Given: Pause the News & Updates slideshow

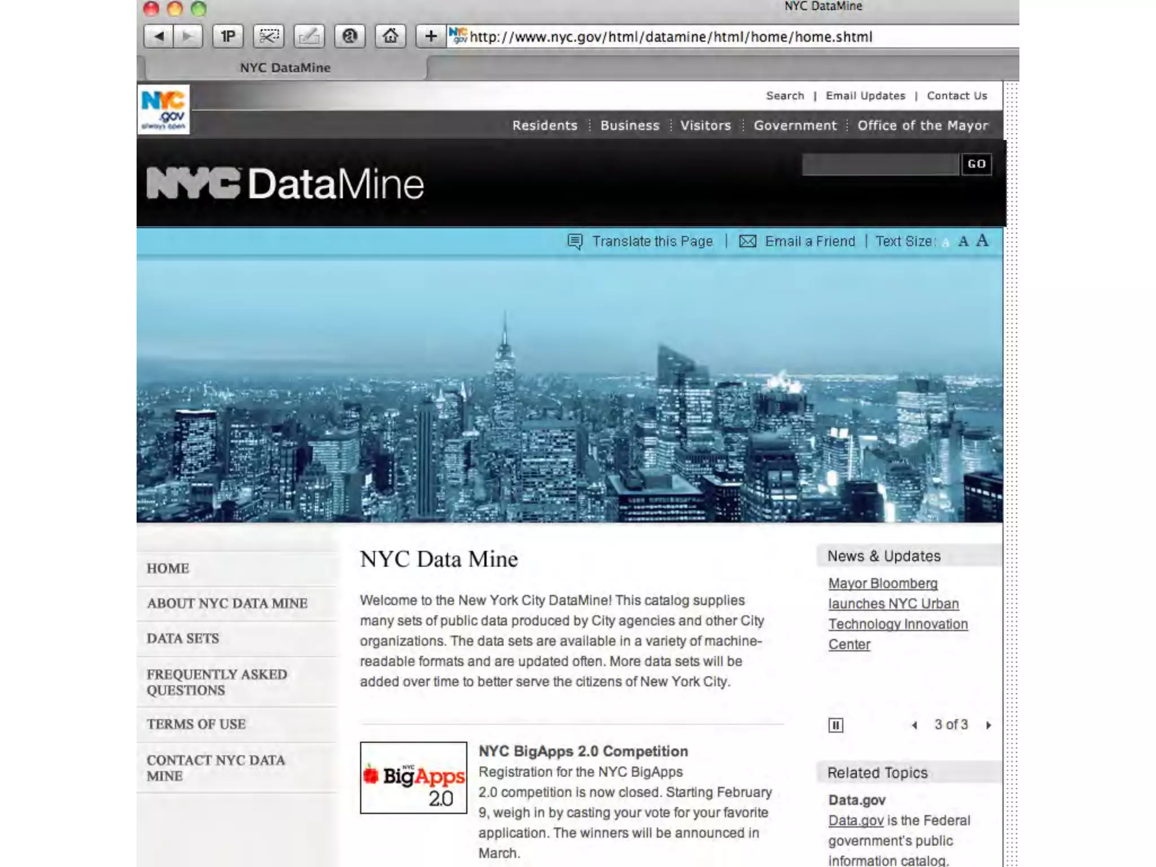Looking at the screenshot, I should pos(836,725).
